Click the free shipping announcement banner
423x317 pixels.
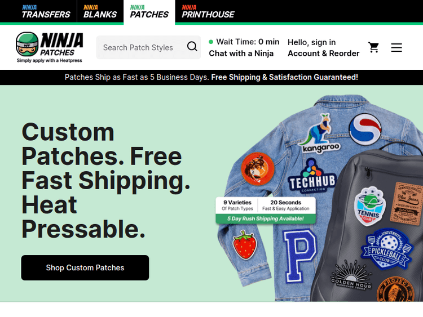tap(211, 77)
